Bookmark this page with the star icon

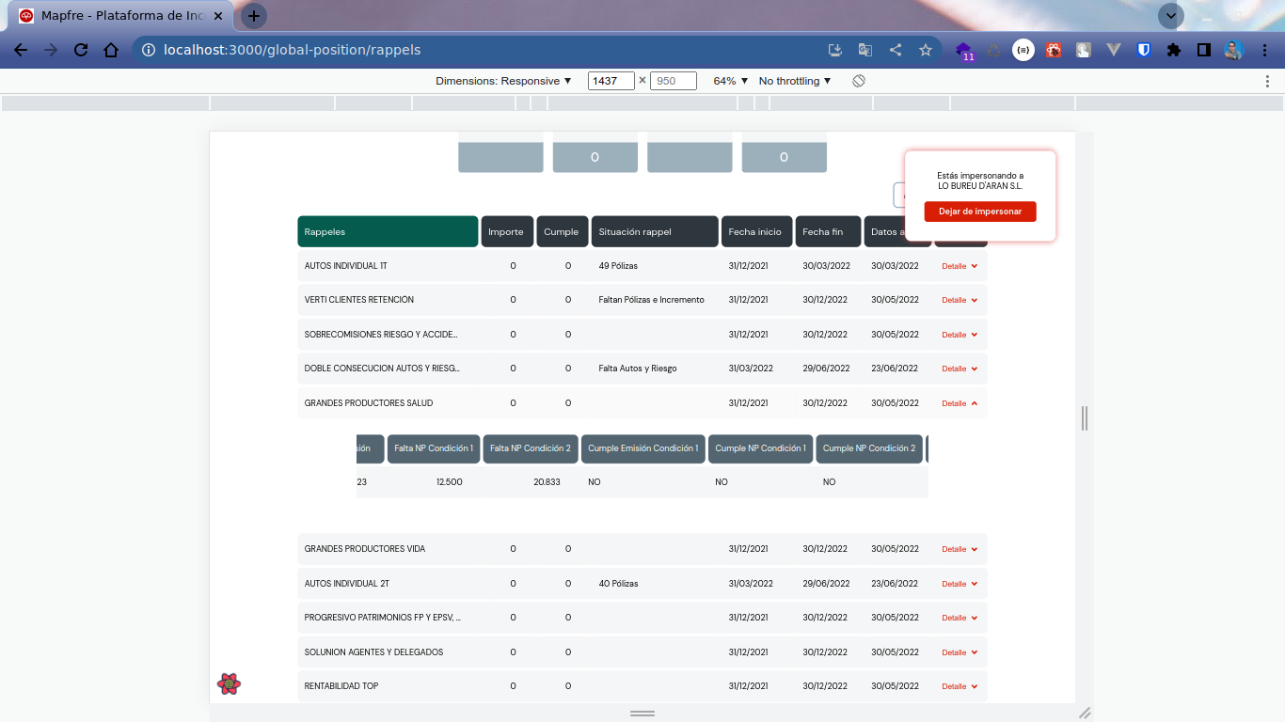pyautogui.click(x=926, y=50)
